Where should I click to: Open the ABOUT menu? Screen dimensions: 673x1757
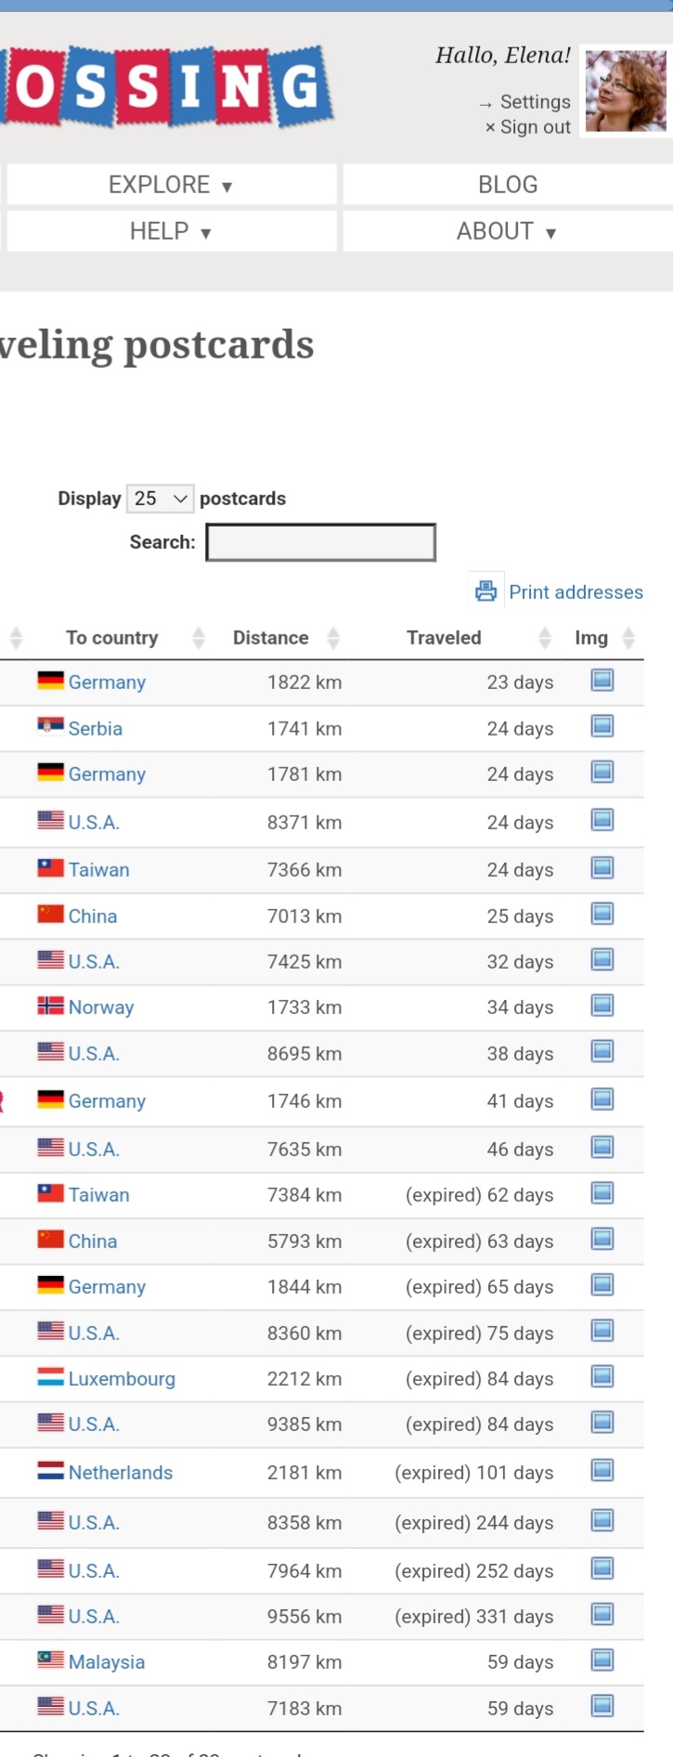[508, 231]
